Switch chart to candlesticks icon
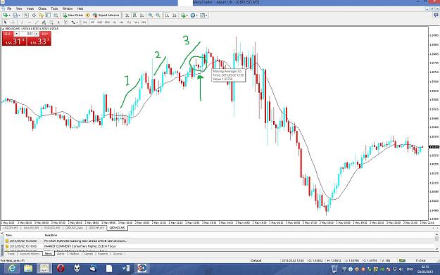Screen dimensions: 440x275 click(x=134, y=15)
